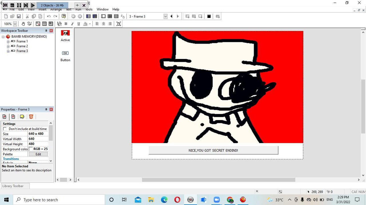The height and width of the screenshot is (205, 366).
Task: Click the NICE,YOU GOT SECRET ENDIND! button
Action: pyautogui.click(x=213, y=150)
